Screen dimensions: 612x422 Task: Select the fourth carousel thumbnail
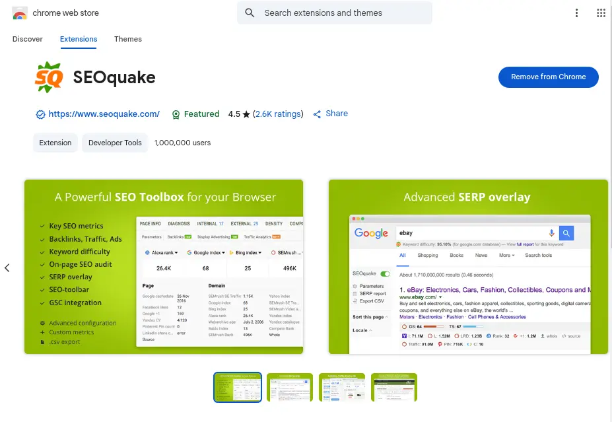(x=394, y=387)
